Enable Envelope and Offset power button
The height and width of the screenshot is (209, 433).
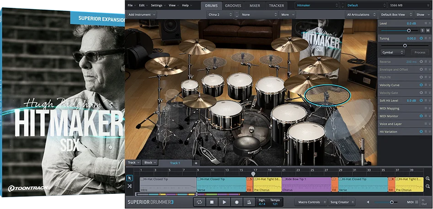coord(421,70)
